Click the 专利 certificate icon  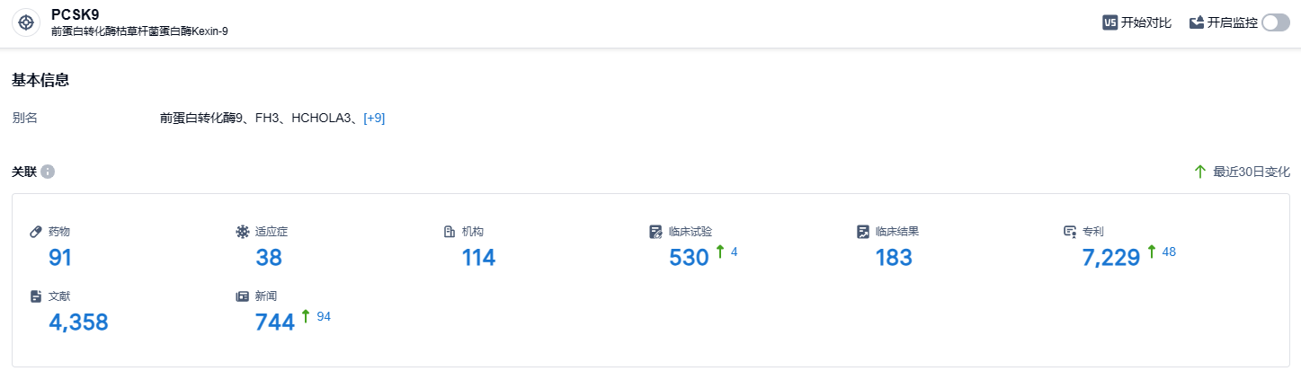[1069, 232]
